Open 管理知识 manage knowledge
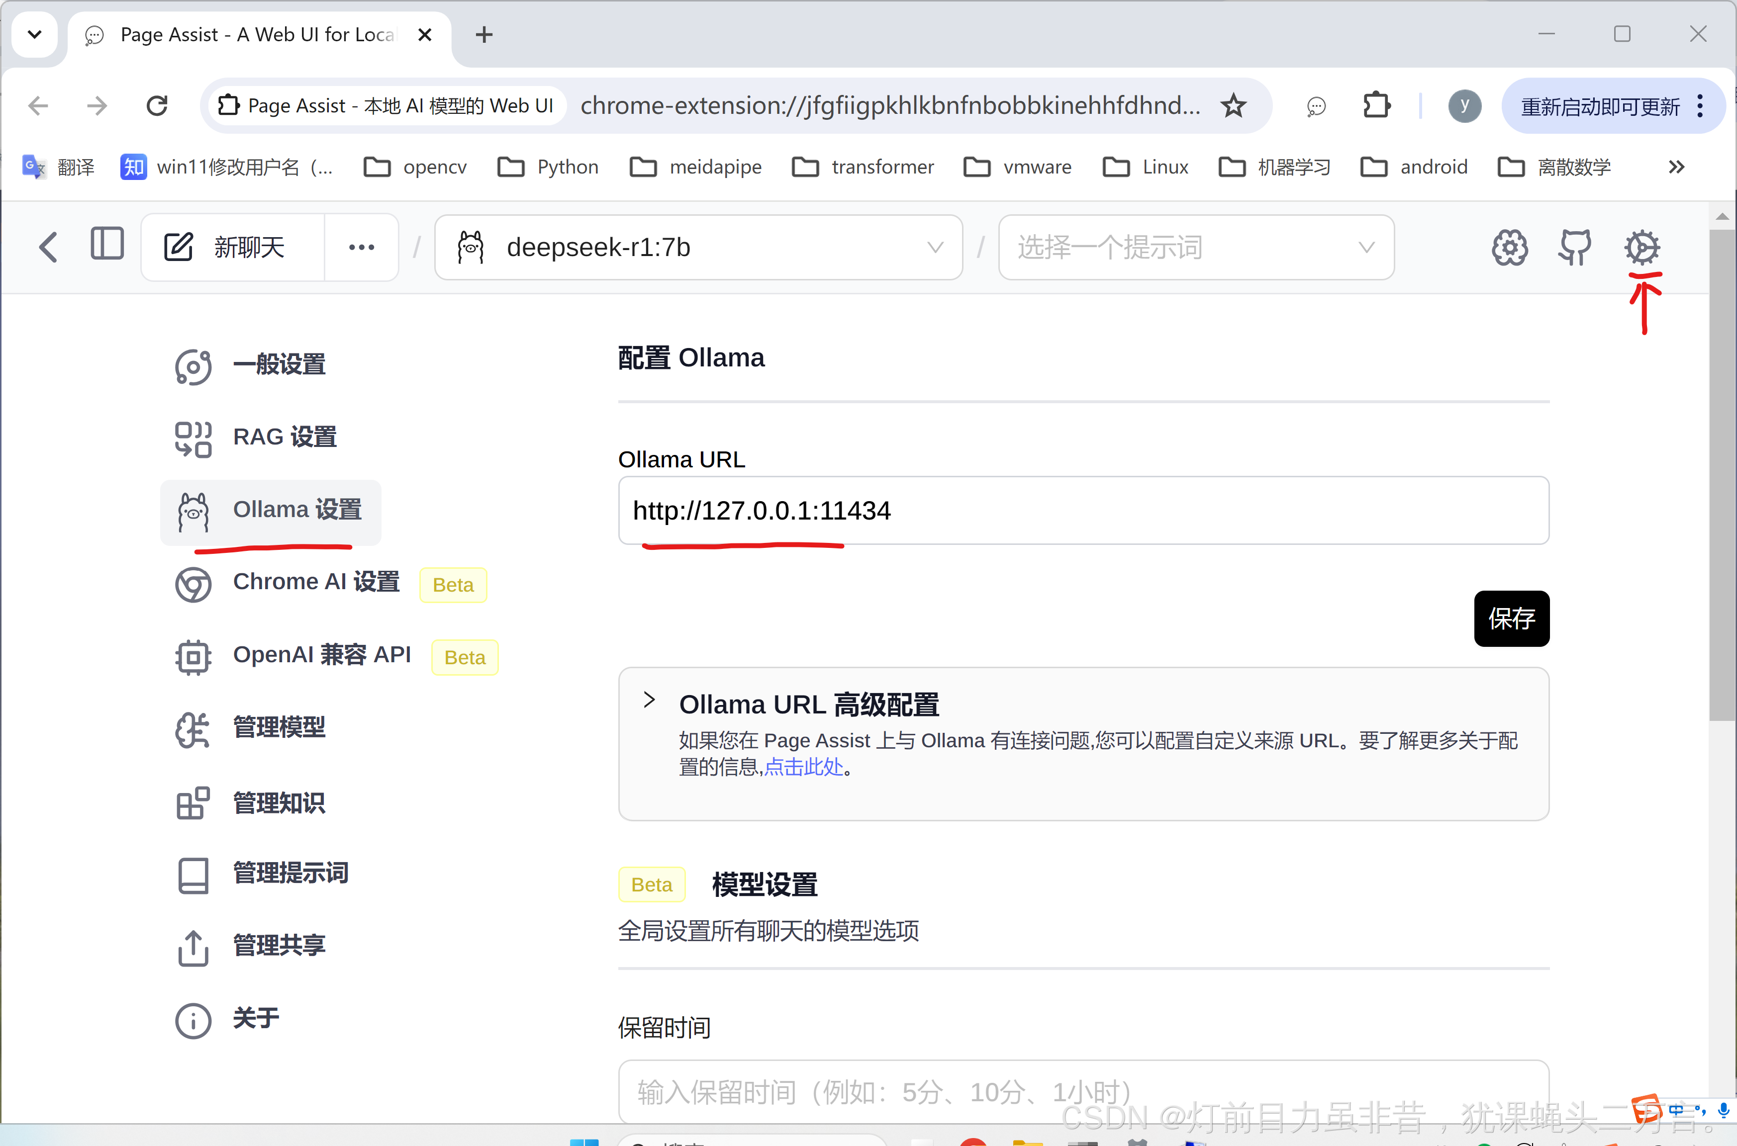 252,802
